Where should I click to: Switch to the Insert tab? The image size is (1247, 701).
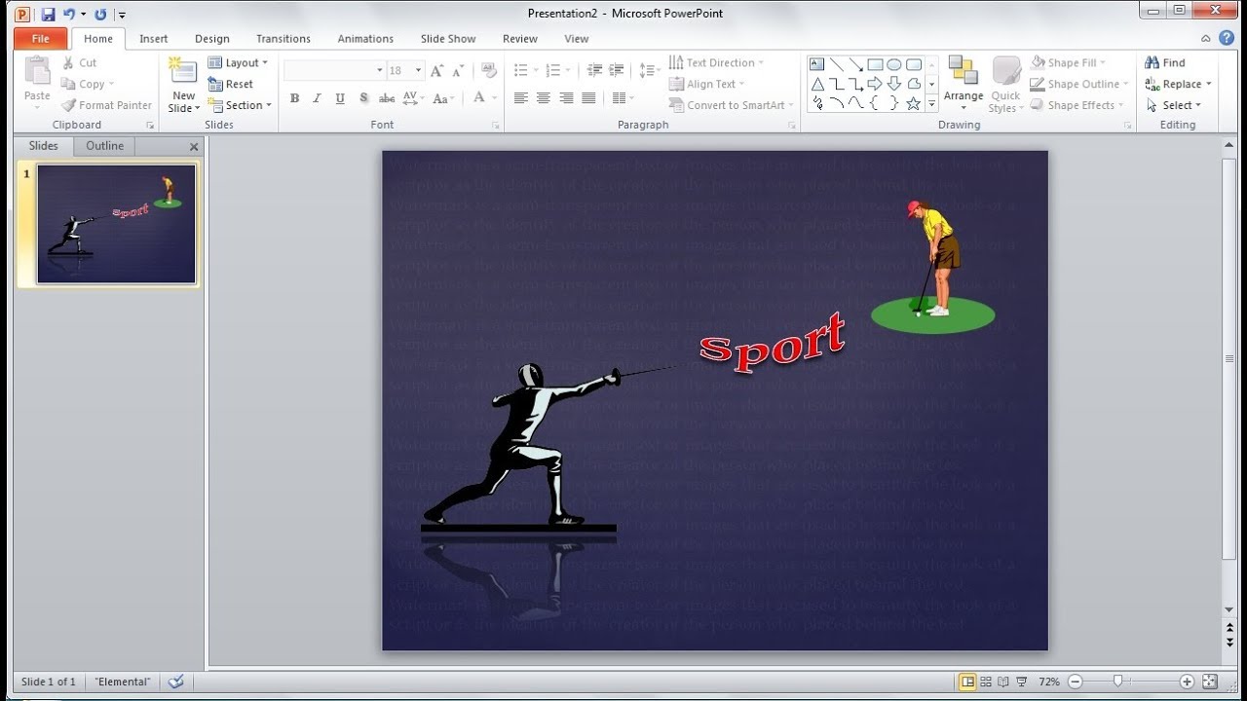[153, 39]
